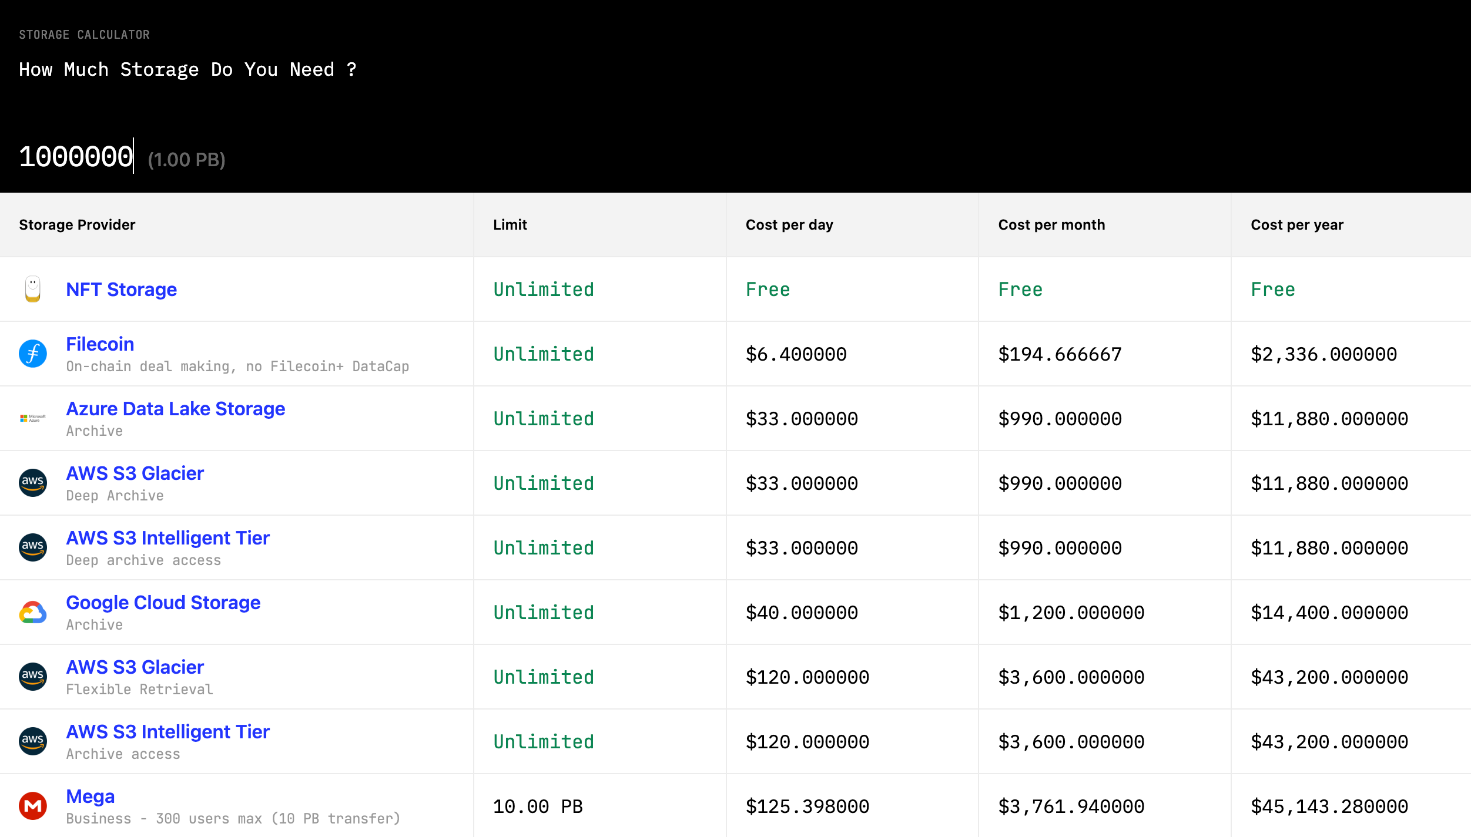Image resolution: width=1471 pixels, height=837 pixels.
Task: Click Mega's $3,761.940000 monthly cost
Action: 1071,806
